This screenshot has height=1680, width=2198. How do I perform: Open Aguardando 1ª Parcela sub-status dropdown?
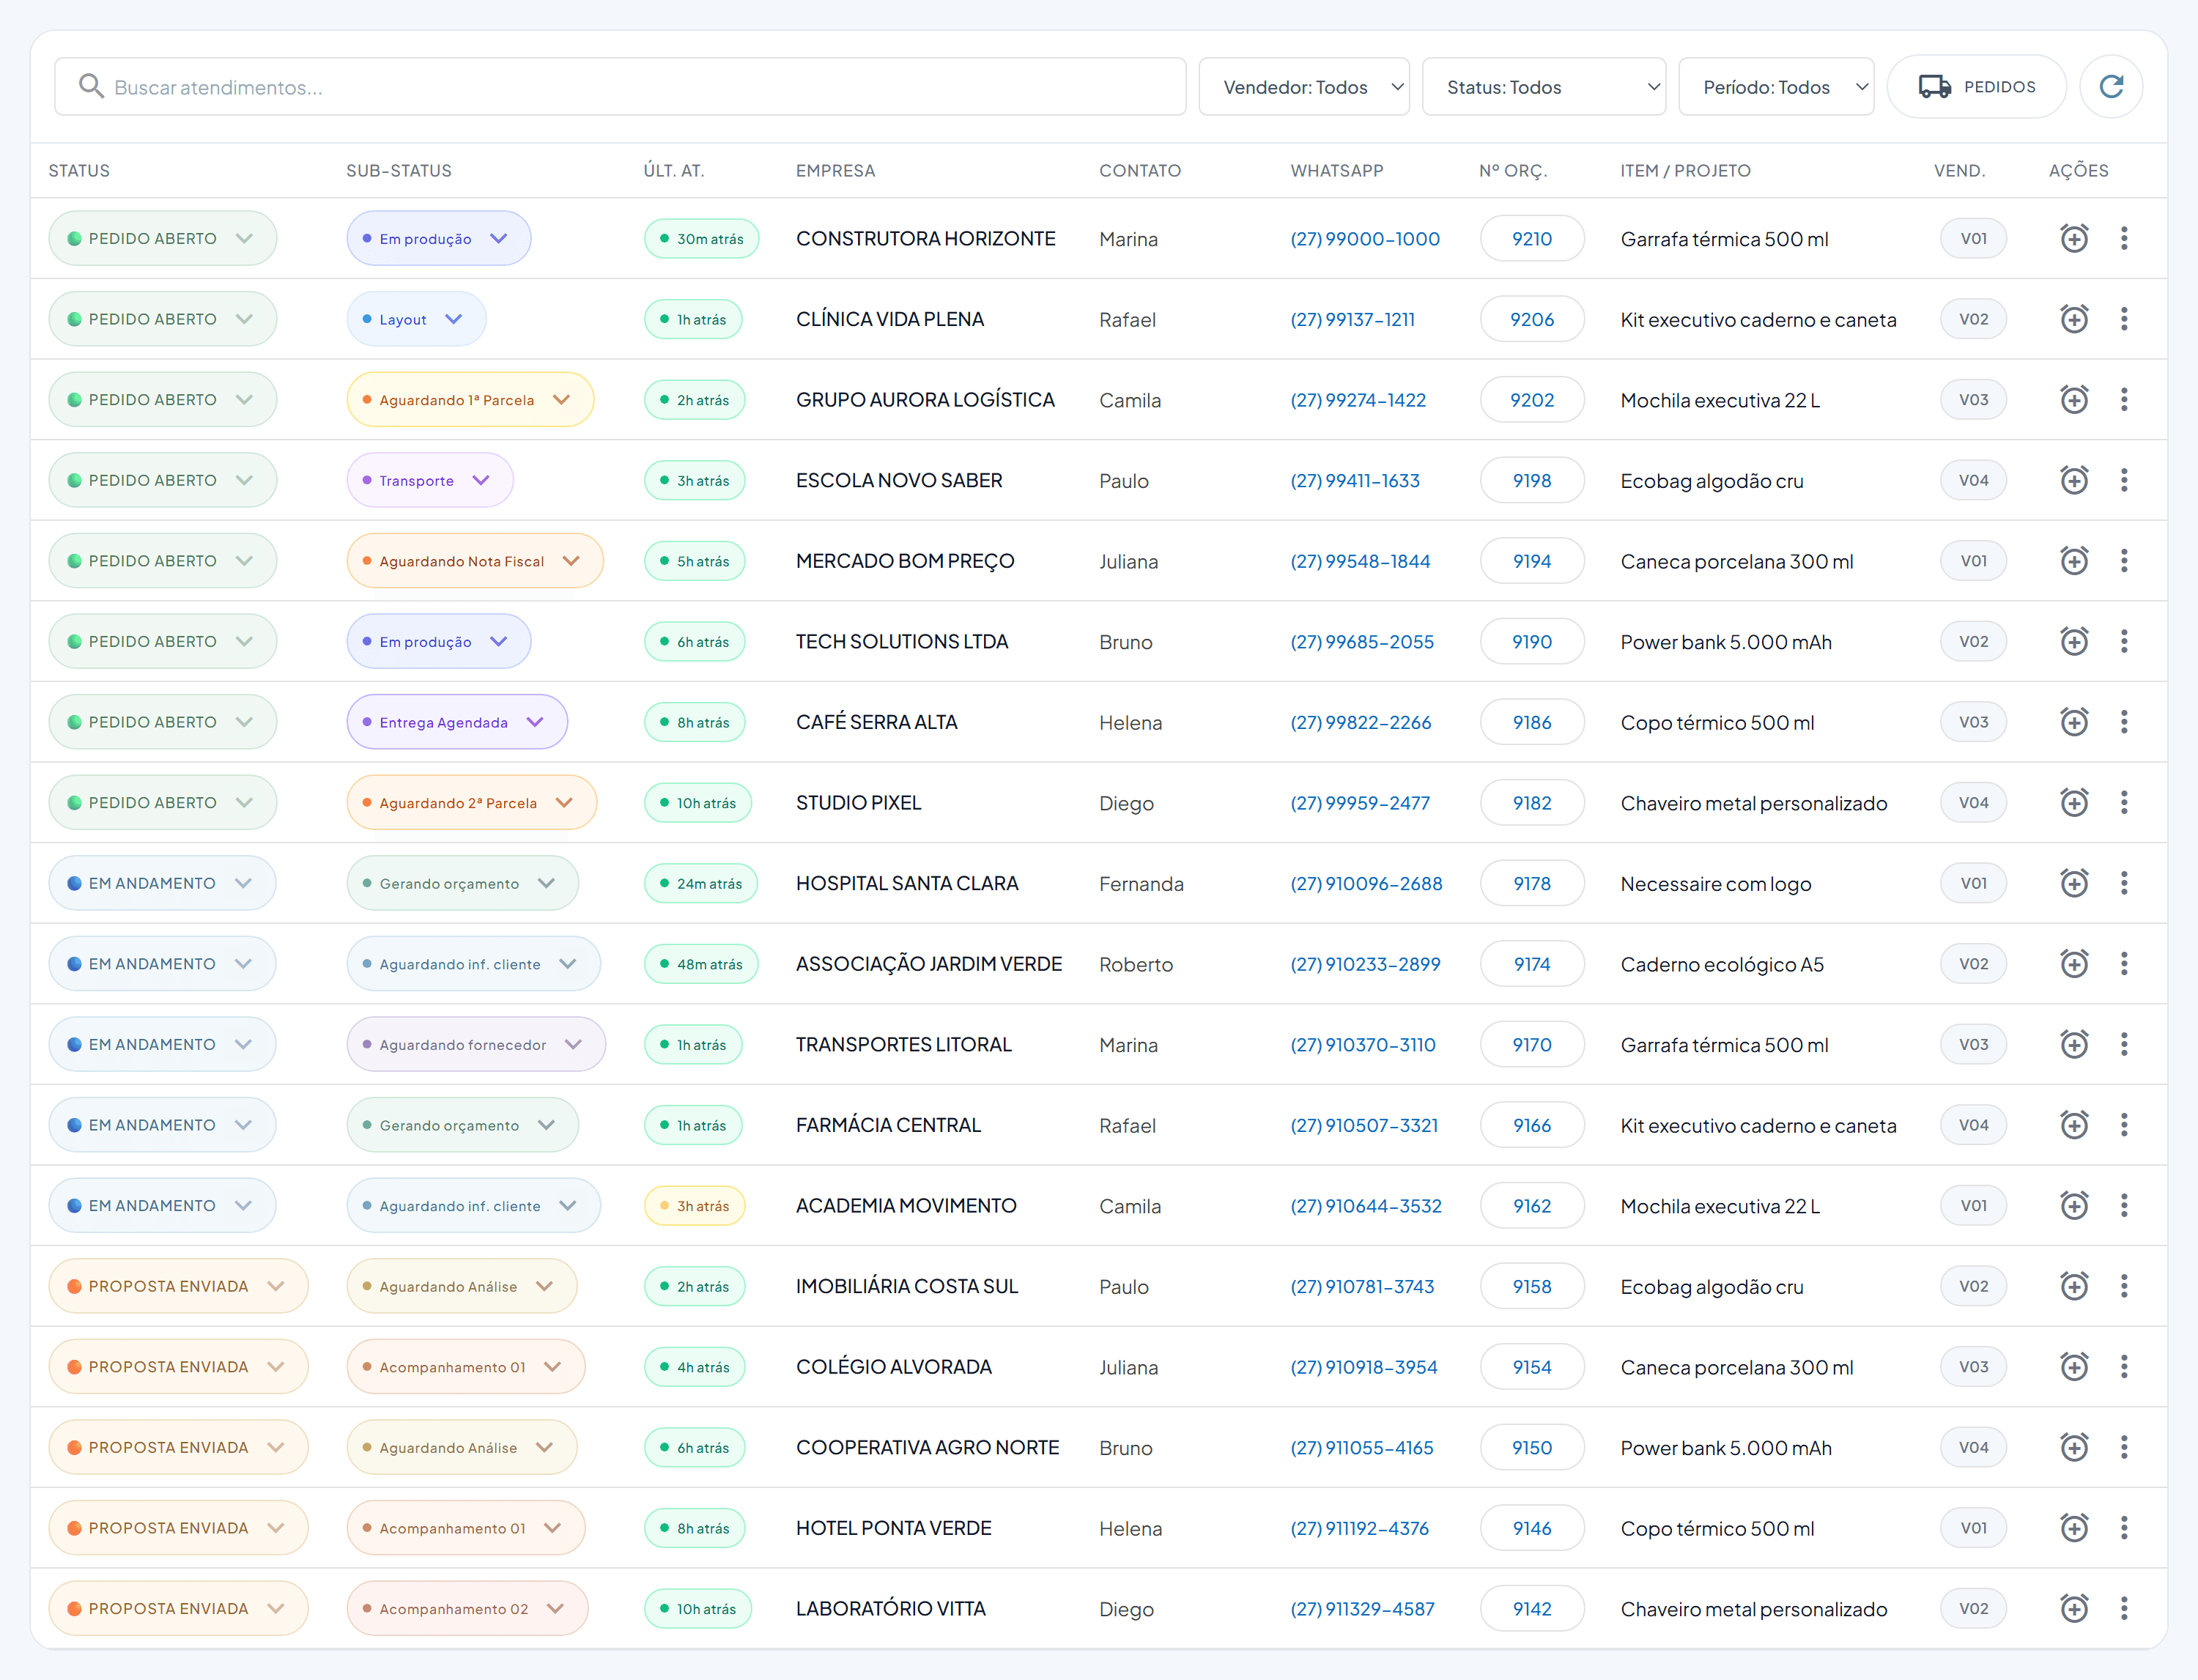470,400
